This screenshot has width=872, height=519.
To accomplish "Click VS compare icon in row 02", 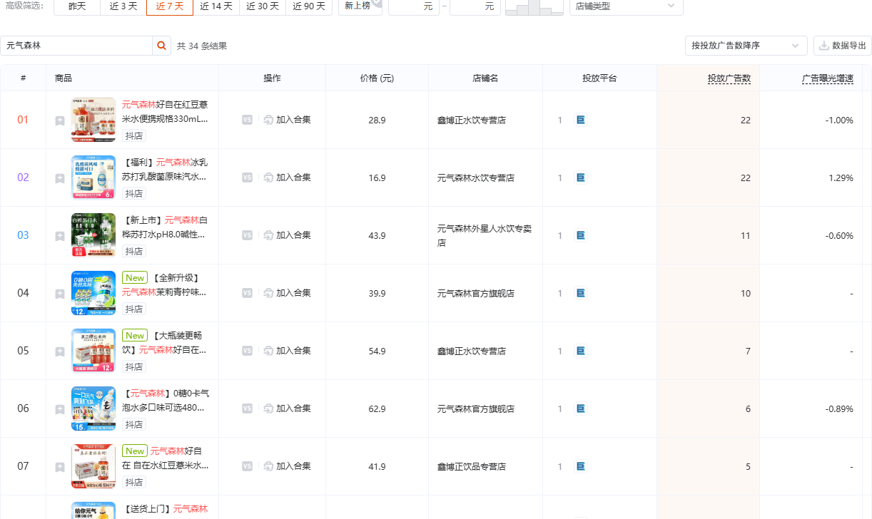I will [x=247, y=178].
